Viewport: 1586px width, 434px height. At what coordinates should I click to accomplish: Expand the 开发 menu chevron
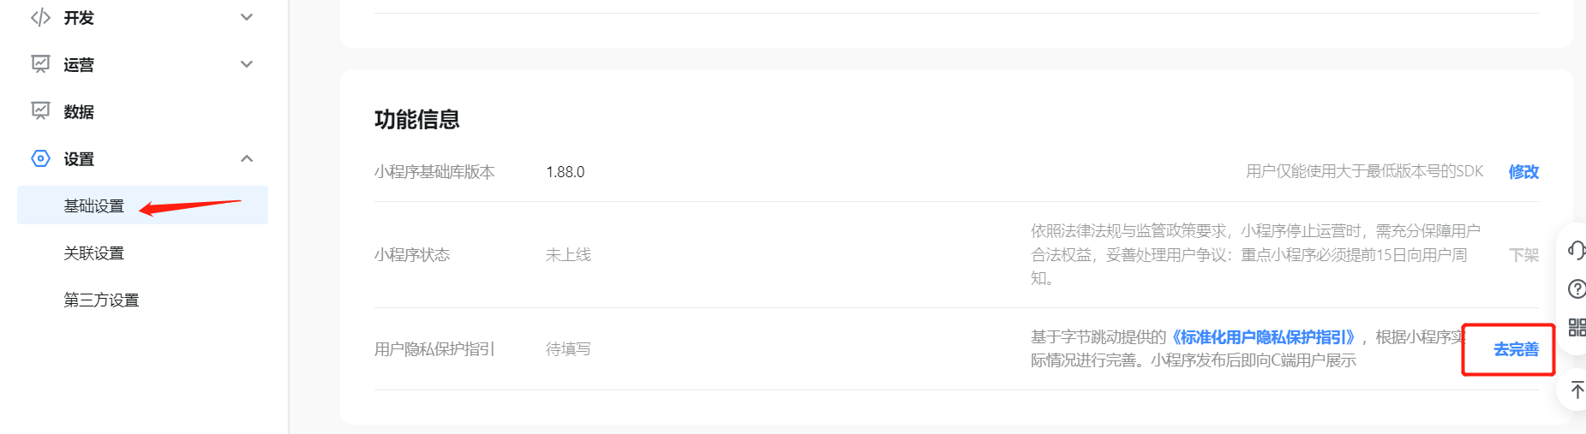tap(247, 17)
